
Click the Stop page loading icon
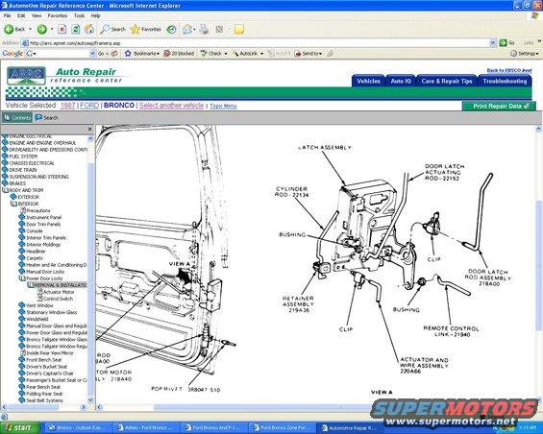(62, 30)
